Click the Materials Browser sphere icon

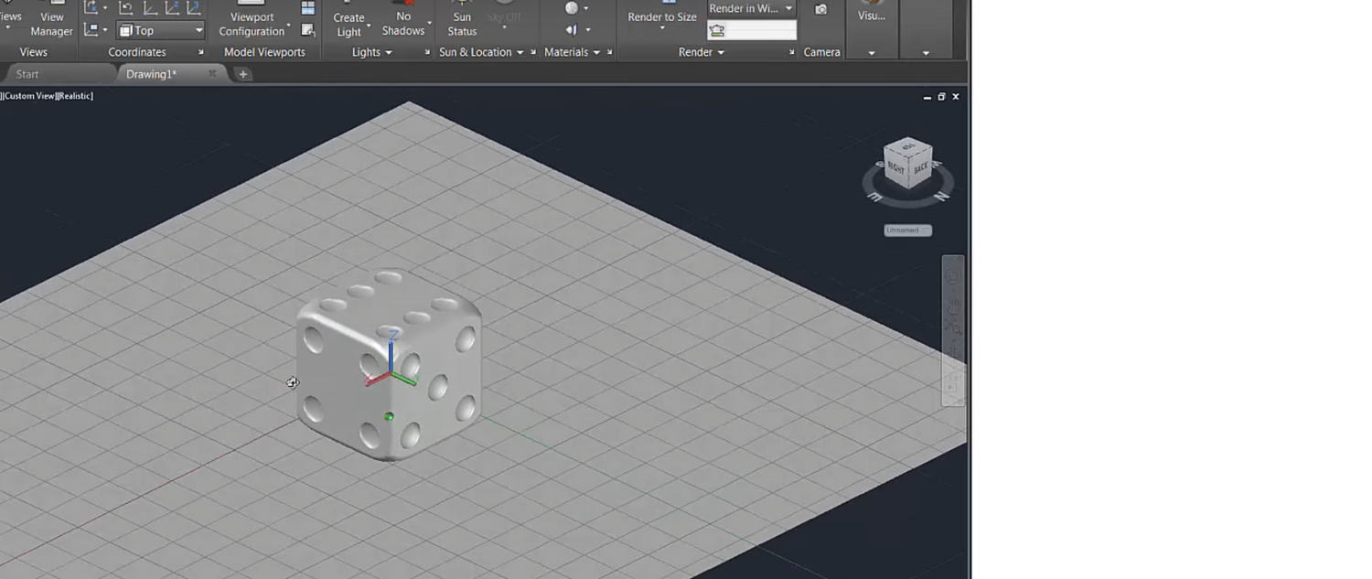572,8
